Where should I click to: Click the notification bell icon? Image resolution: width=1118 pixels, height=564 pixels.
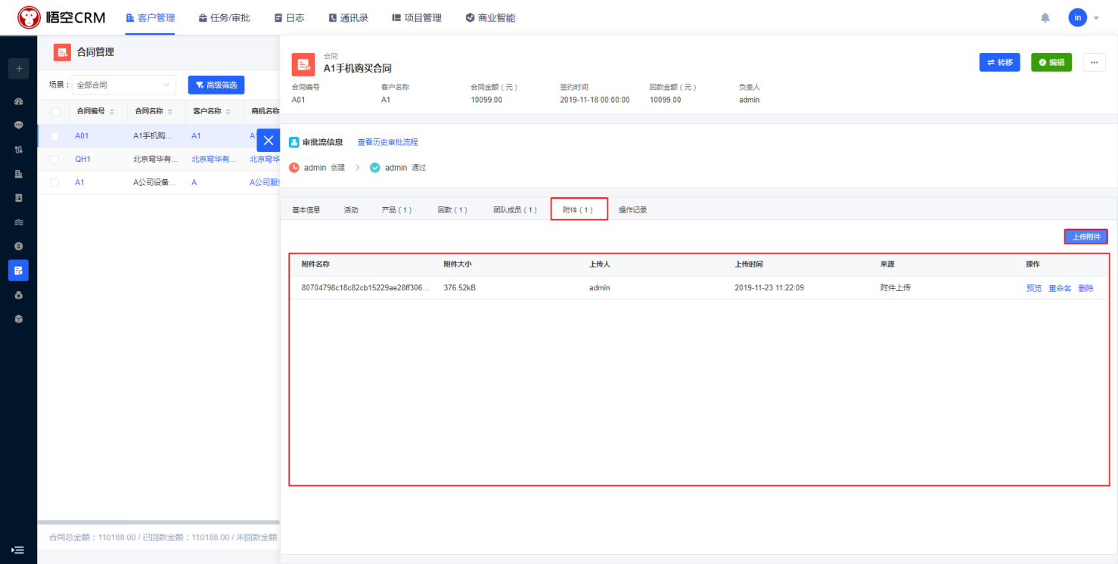pos(1045,17)
